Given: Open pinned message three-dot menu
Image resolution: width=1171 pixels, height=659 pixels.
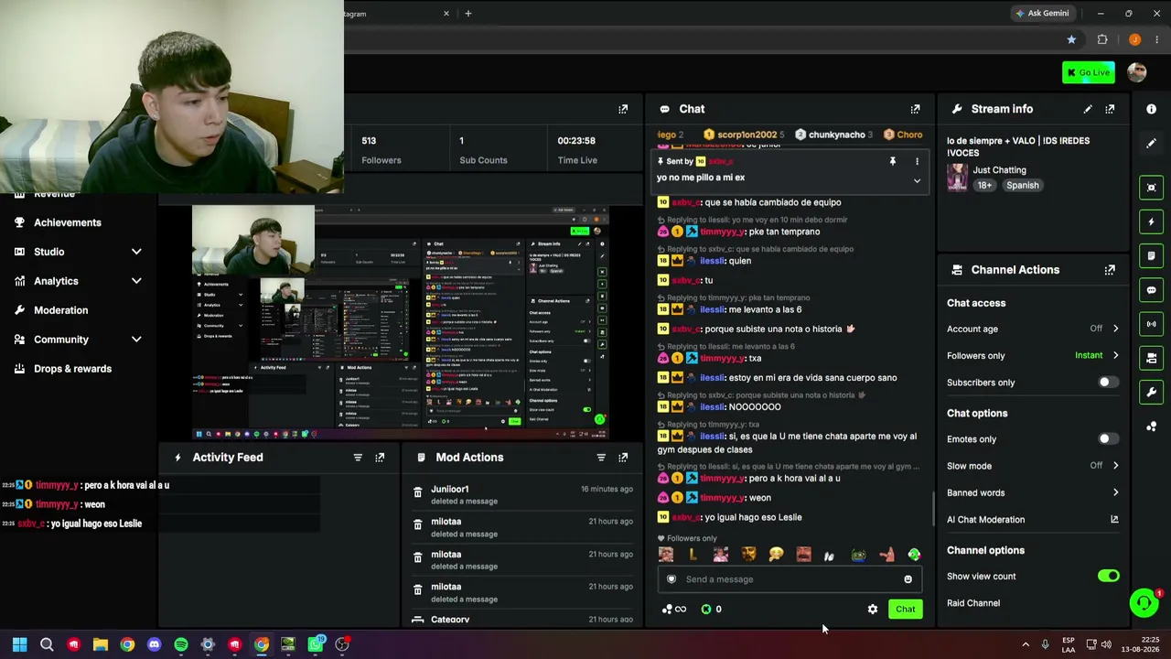Looking at the screenshot, I should pos(917,161).
